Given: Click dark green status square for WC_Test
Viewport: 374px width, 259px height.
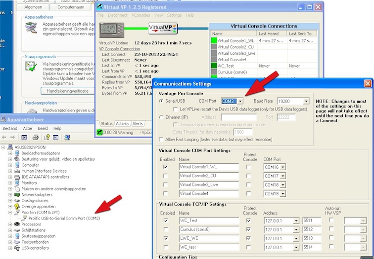Looking at the screenshot, I should pyautogui.click(x=214, y=66).
